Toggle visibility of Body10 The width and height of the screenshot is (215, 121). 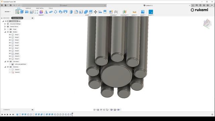click(10, 56)
